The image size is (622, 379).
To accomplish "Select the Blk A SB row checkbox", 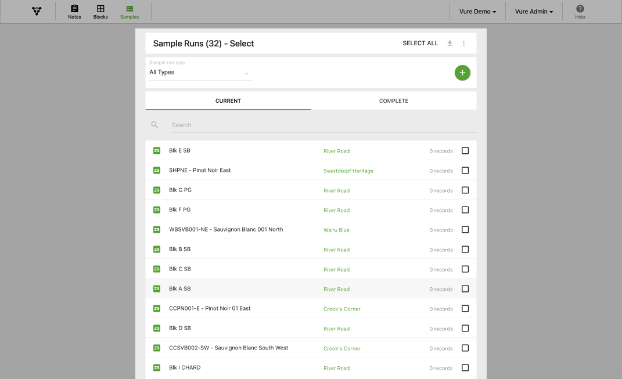I will click(x=465, y=289).
